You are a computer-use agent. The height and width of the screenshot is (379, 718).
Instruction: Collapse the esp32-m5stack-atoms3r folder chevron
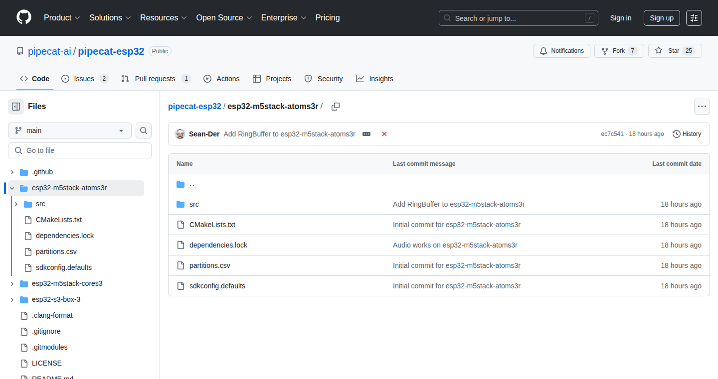12,188
